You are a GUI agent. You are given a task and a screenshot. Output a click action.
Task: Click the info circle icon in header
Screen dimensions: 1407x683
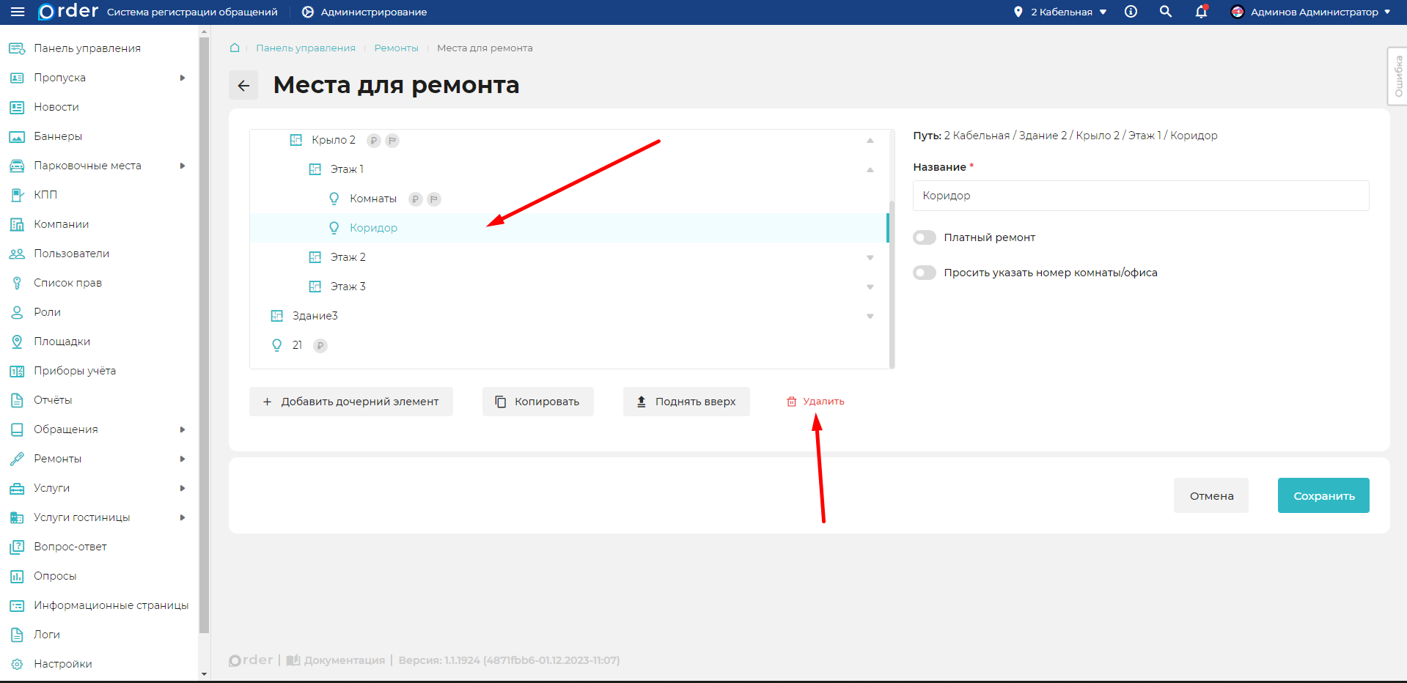1131,12
